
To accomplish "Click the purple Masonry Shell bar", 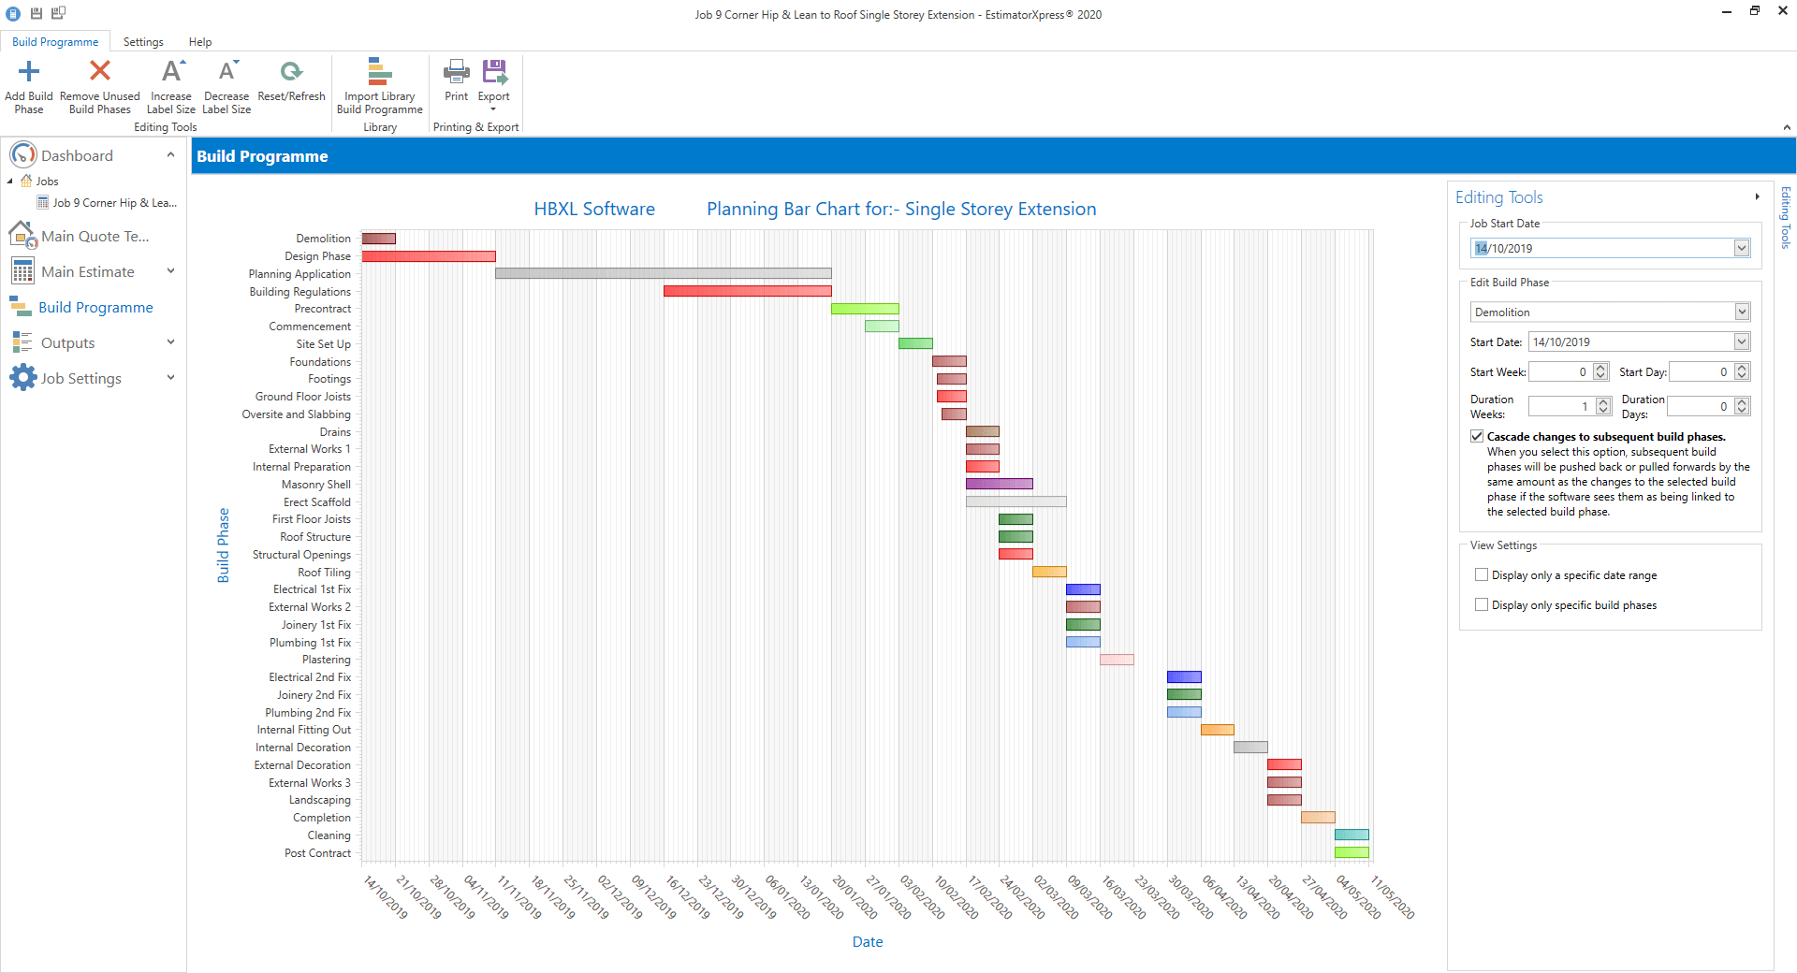I will point(1000,484).
